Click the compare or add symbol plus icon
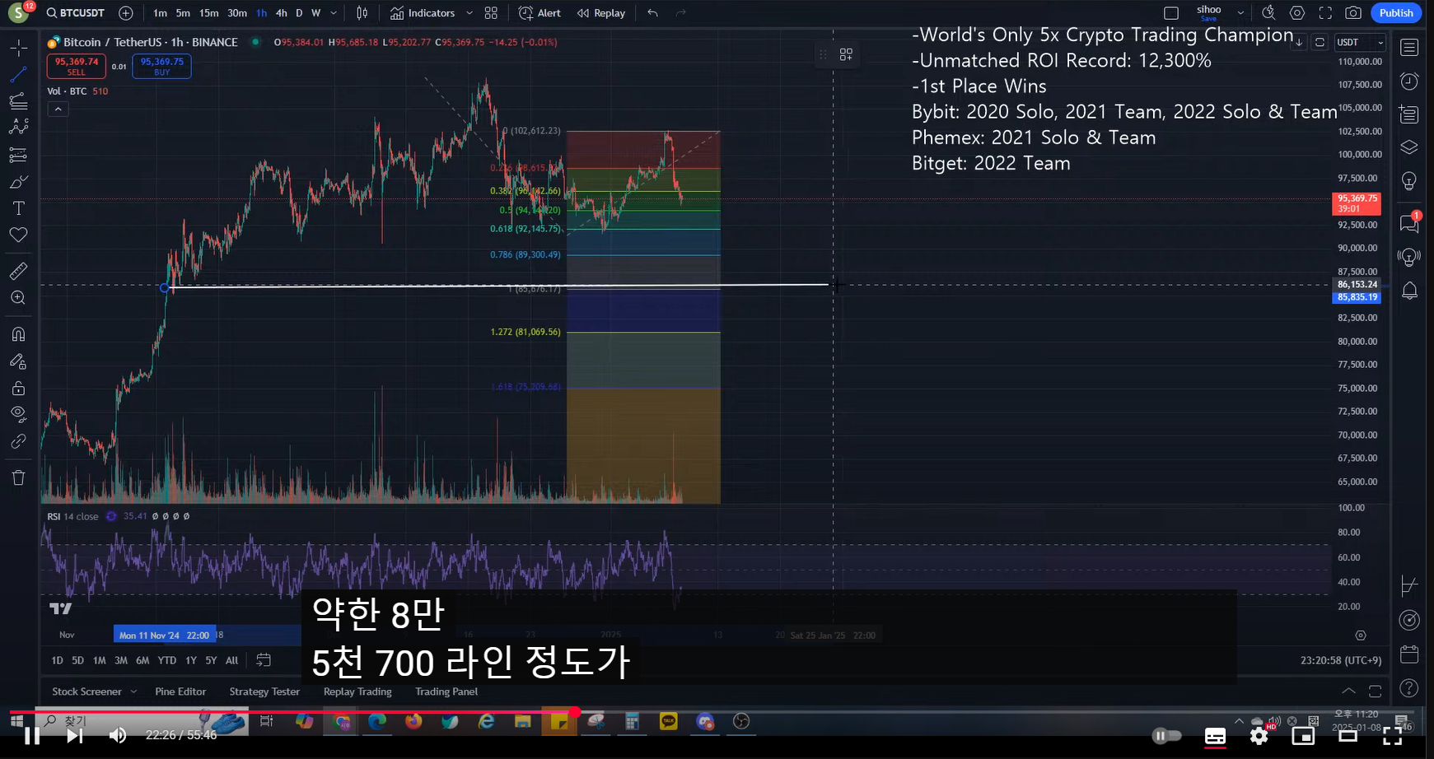The width and height of the screenshot is (1434, 759). 125,13
